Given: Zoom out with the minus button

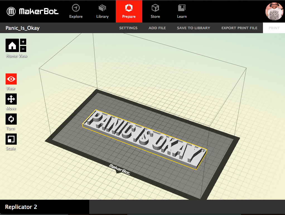Looking at the screenshot, I should click(x=23, y=49).
